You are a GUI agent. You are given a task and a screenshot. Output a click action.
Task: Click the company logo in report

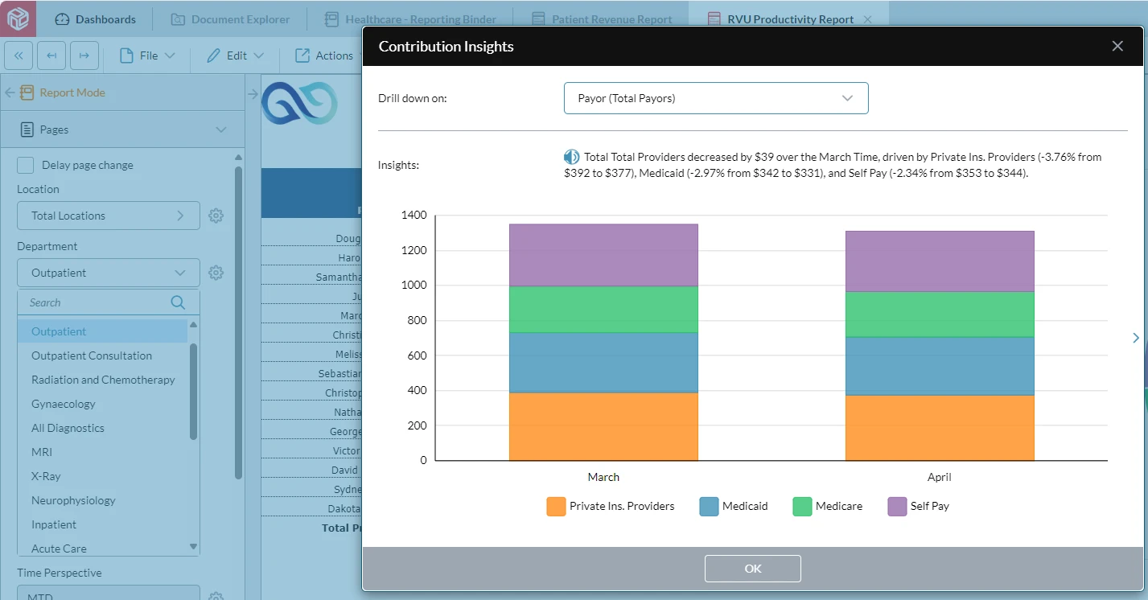pos(300,103)
